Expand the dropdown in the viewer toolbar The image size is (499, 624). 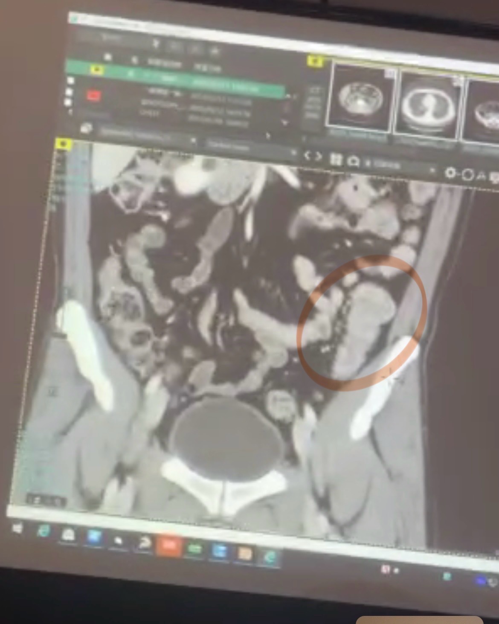tap(432, 171)
